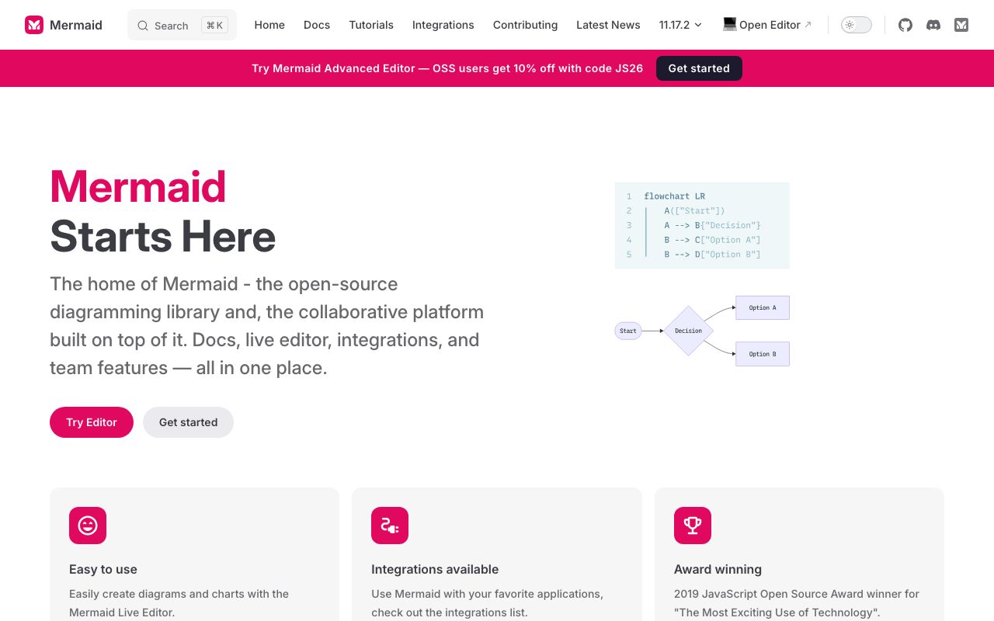Image resolution: width=994 pixels, height=621 pixels.
Task: Click the Mermaid logo icon in header
Action: point(34,25)
